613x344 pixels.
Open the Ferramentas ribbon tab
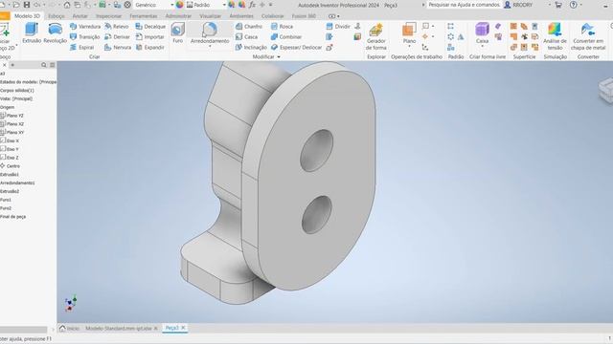click(x=144, y=16)
